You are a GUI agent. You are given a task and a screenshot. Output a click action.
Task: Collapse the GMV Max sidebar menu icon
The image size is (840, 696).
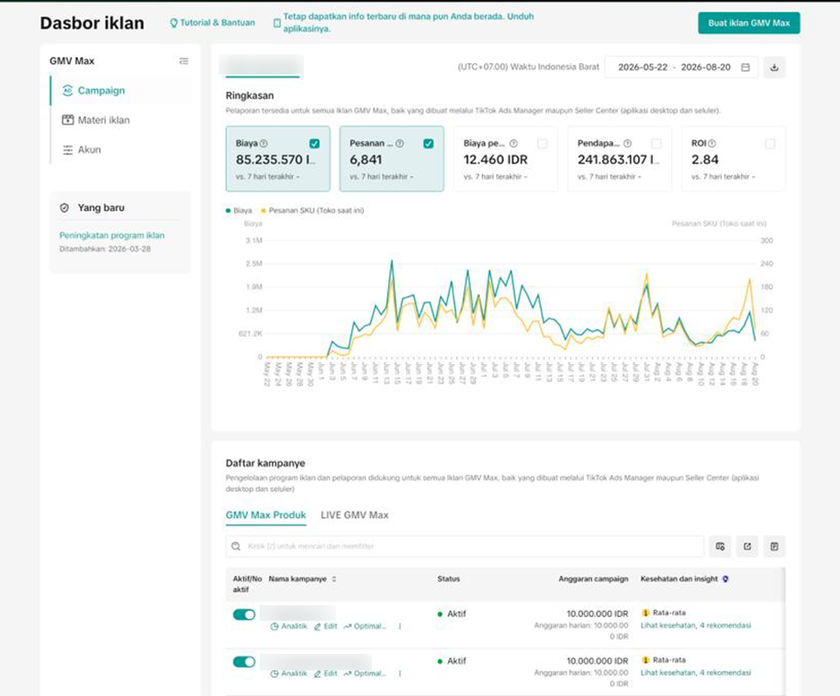(x=184, y=61)
